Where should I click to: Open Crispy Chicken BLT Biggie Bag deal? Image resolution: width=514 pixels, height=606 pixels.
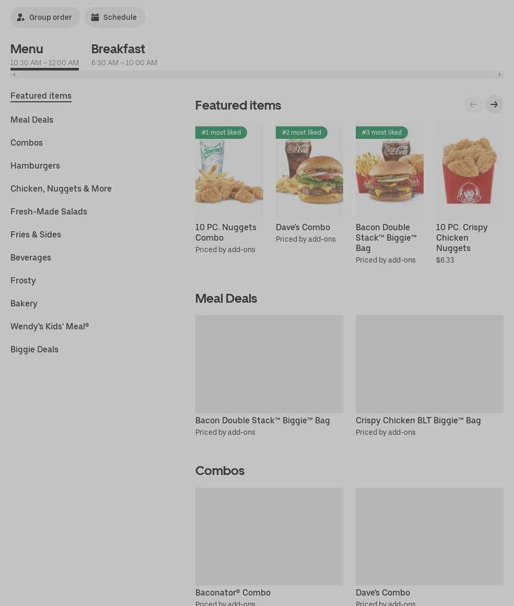(429, 376)
